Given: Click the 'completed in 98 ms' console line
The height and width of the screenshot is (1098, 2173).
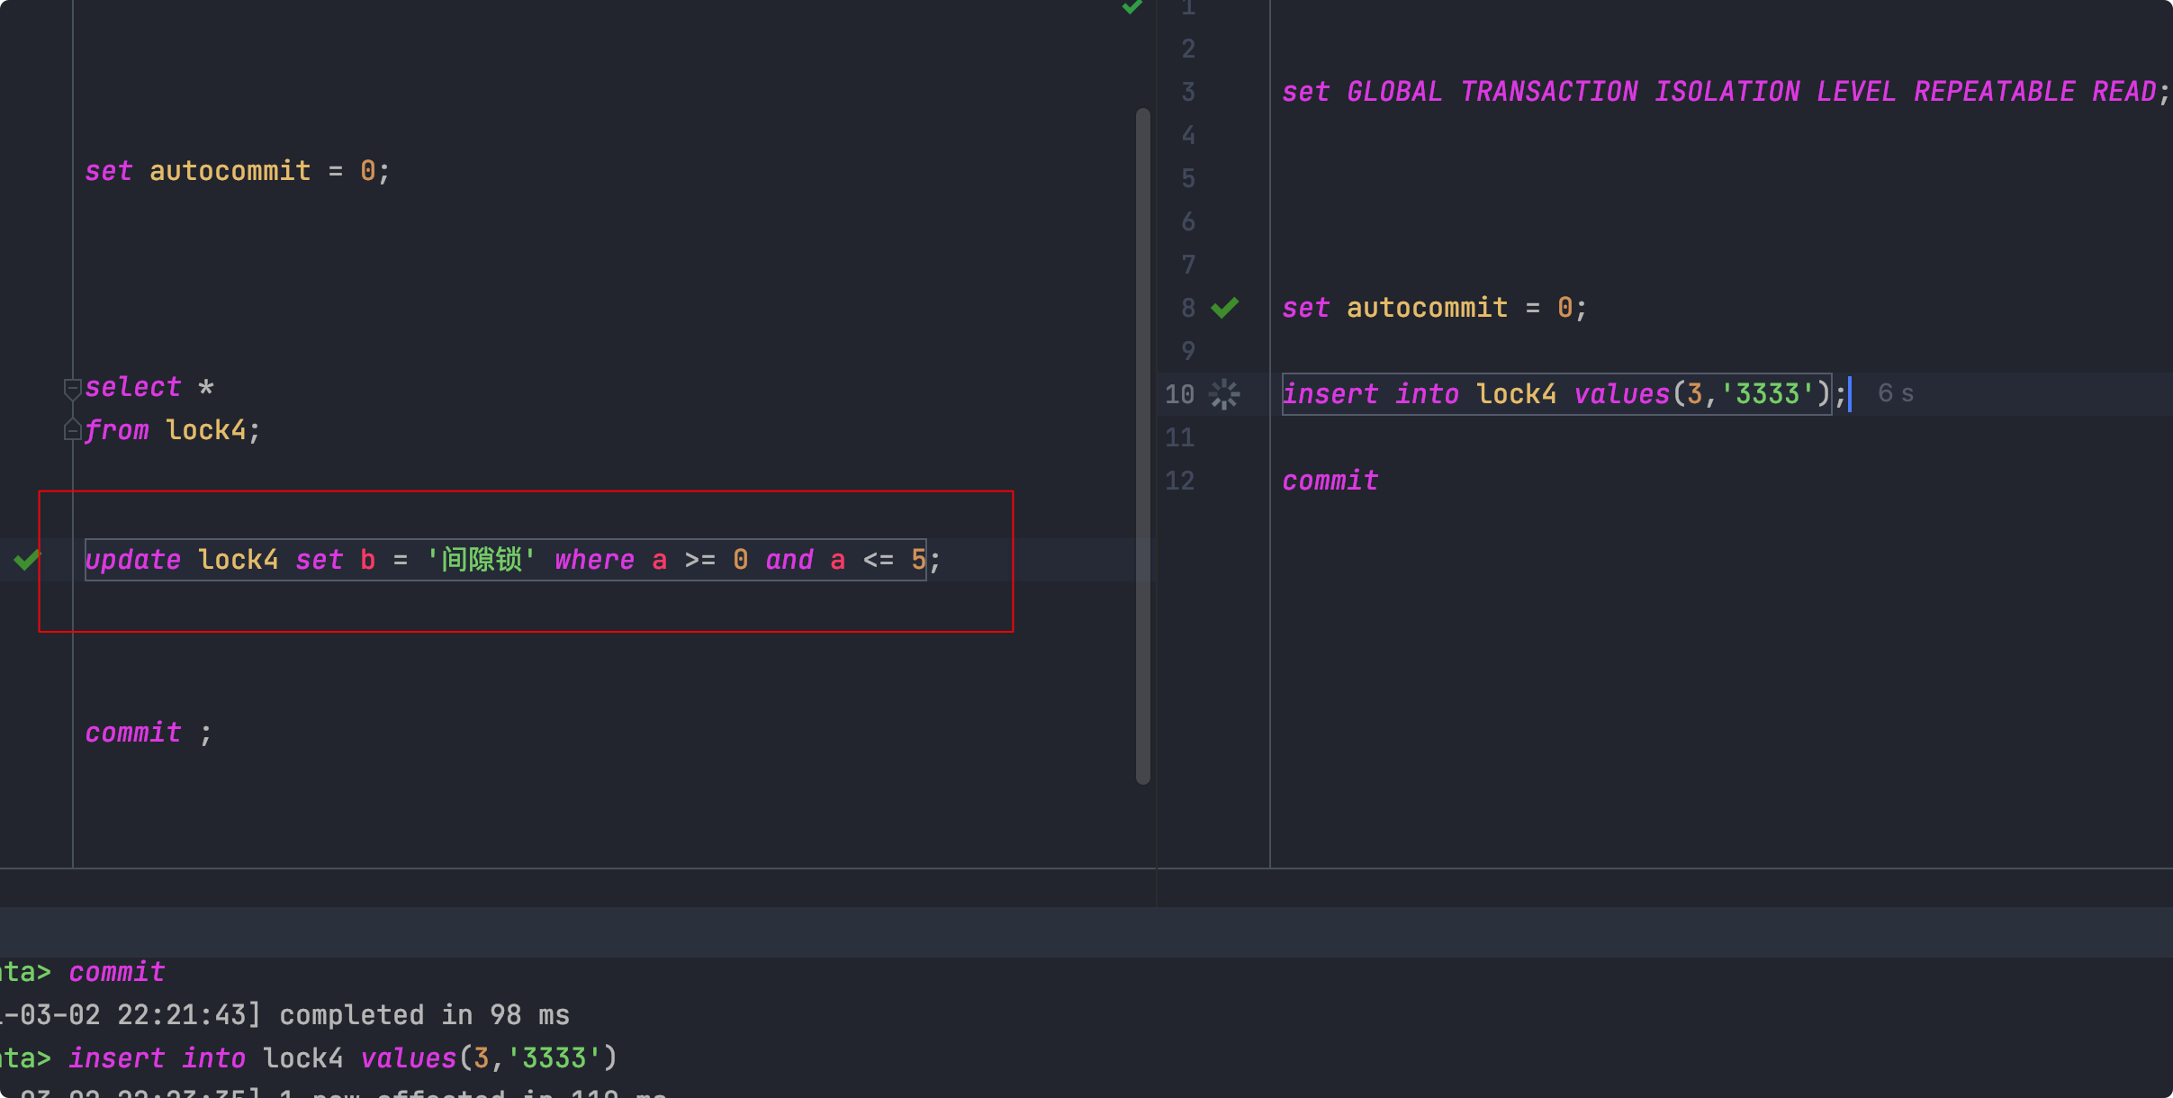Looking at the screenshot, I should (423, 1015).
